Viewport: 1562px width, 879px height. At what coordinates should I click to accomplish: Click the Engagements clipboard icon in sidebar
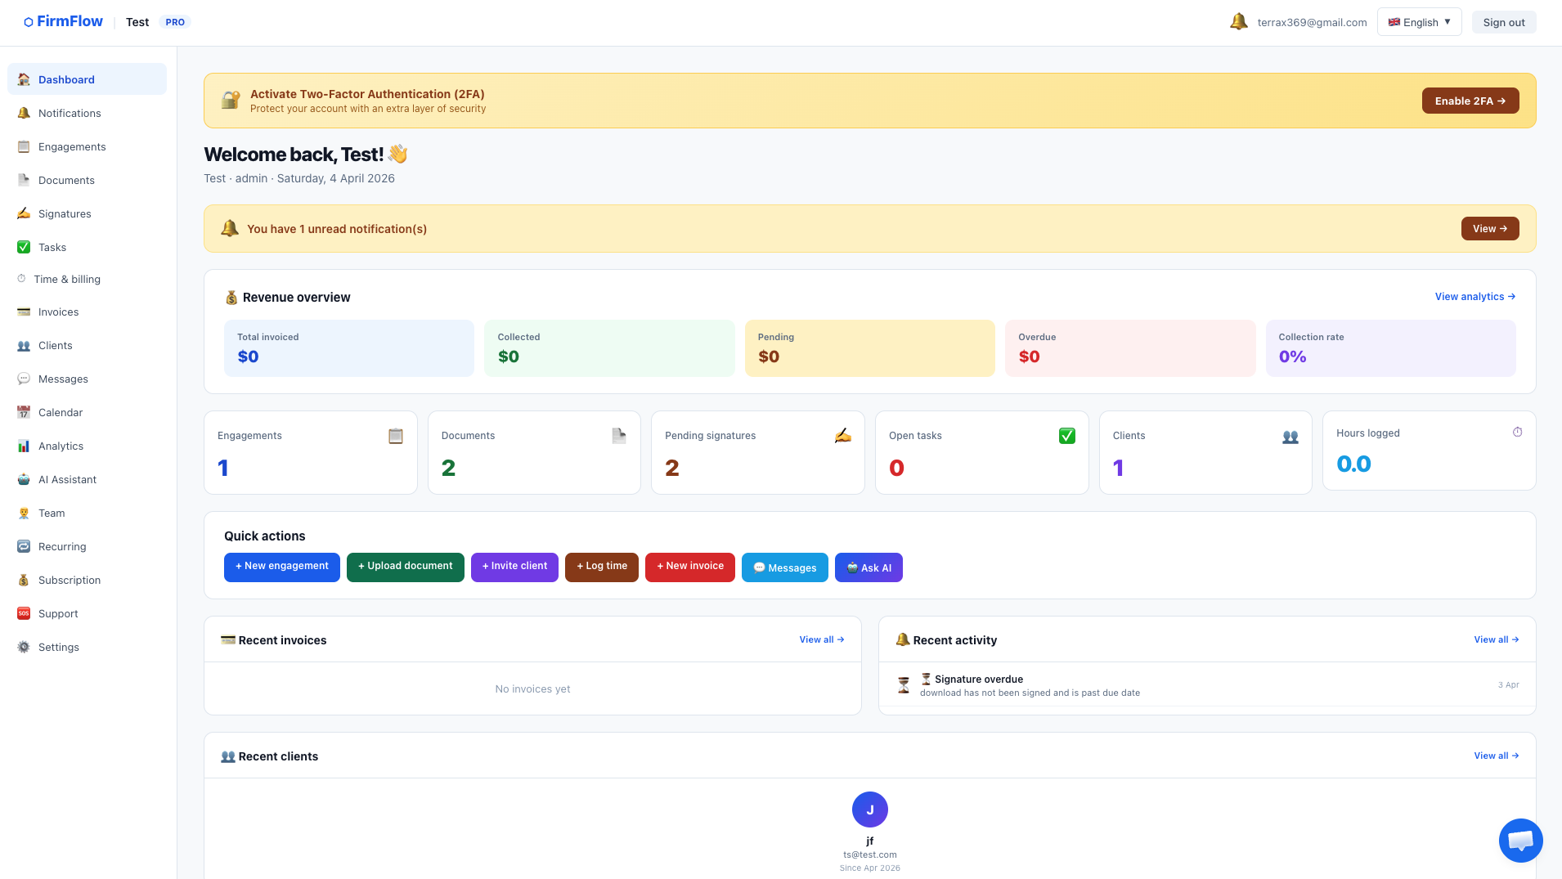click(24, 146)
